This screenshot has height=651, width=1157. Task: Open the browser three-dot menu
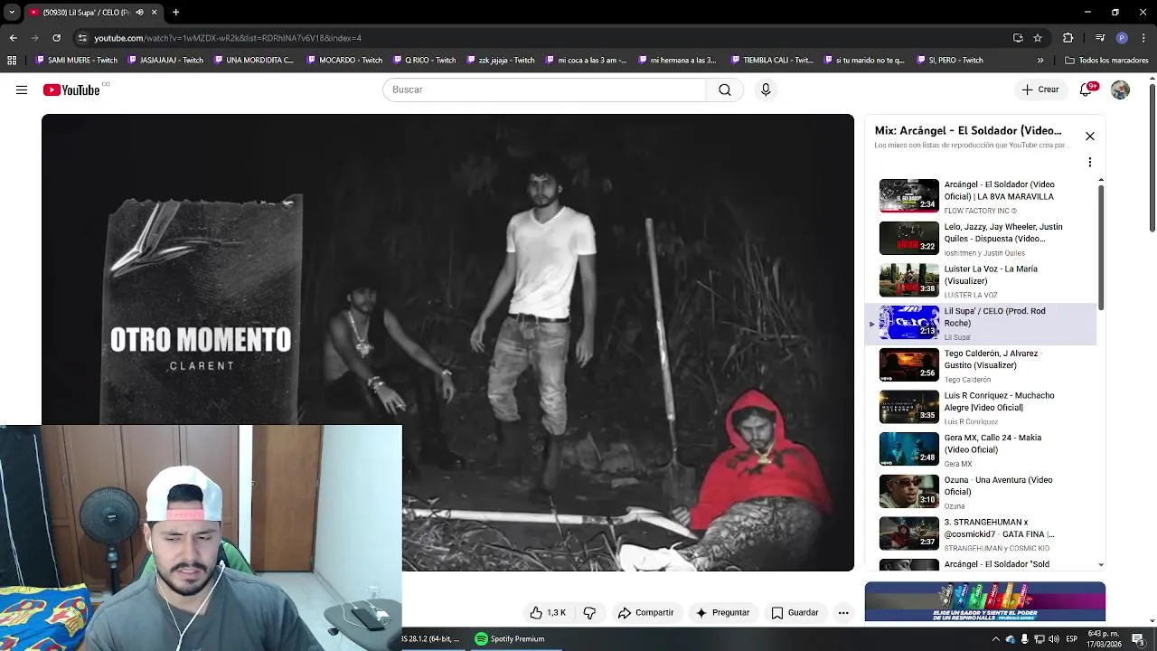(x=1143, y=38)
